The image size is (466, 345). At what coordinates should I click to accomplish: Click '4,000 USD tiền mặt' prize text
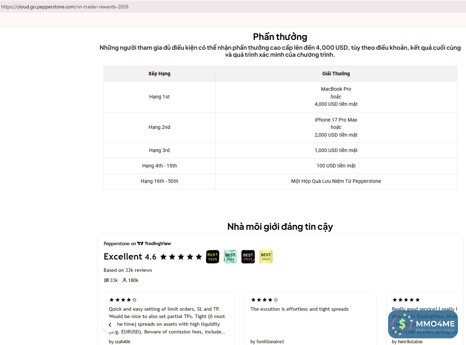point(336,104)
